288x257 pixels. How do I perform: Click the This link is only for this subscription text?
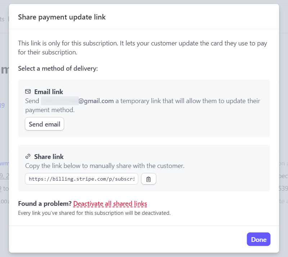point(143,48)
